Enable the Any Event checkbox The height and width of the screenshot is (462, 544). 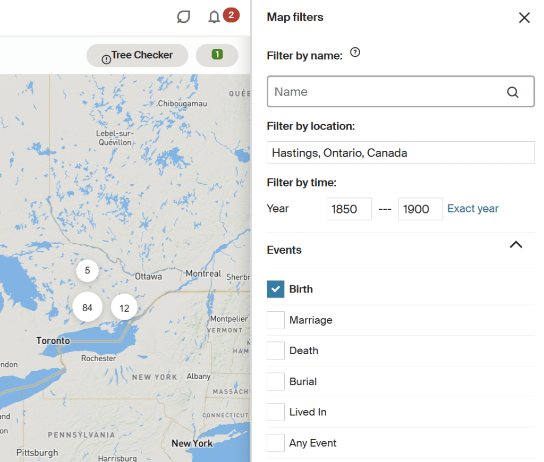pos(276,442)
